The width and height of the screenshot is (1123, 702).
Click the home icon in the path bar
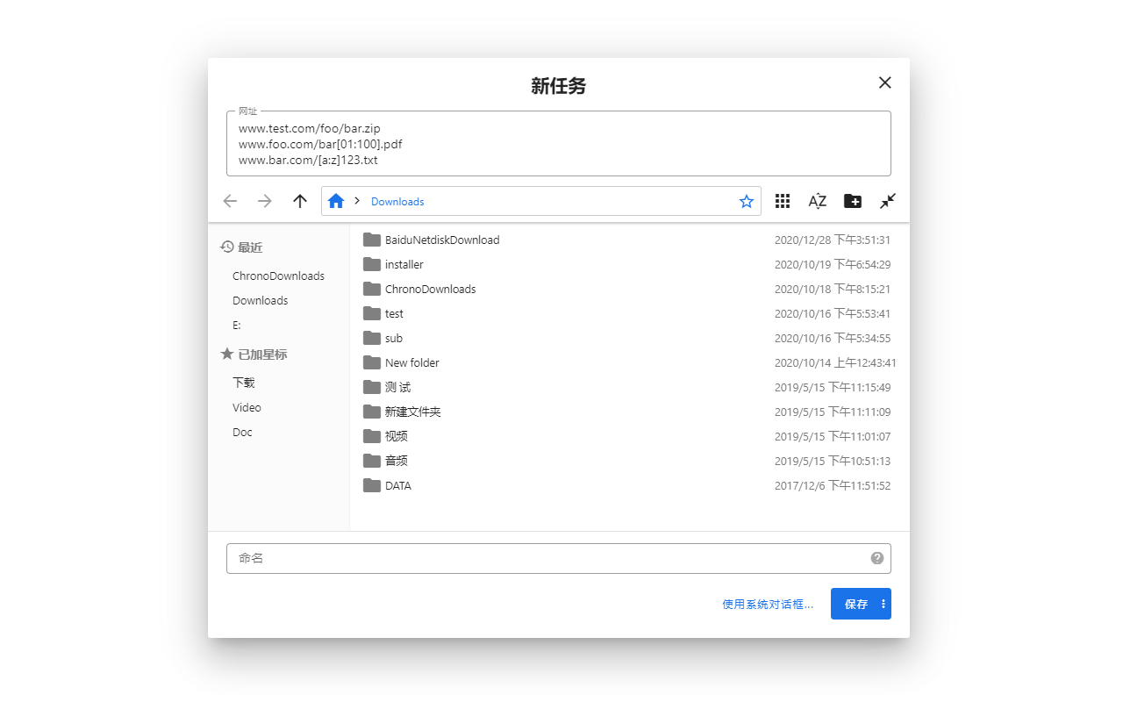tap(336, 201)
